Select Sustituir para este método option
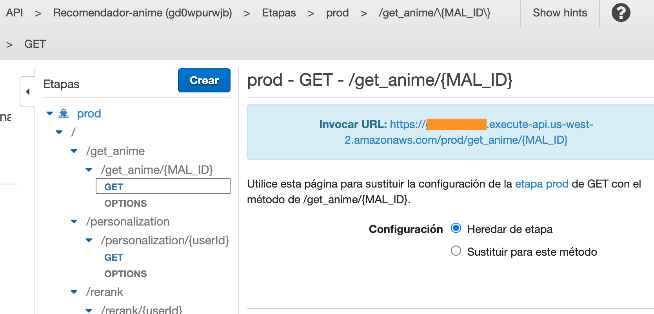 coord(456,251)
